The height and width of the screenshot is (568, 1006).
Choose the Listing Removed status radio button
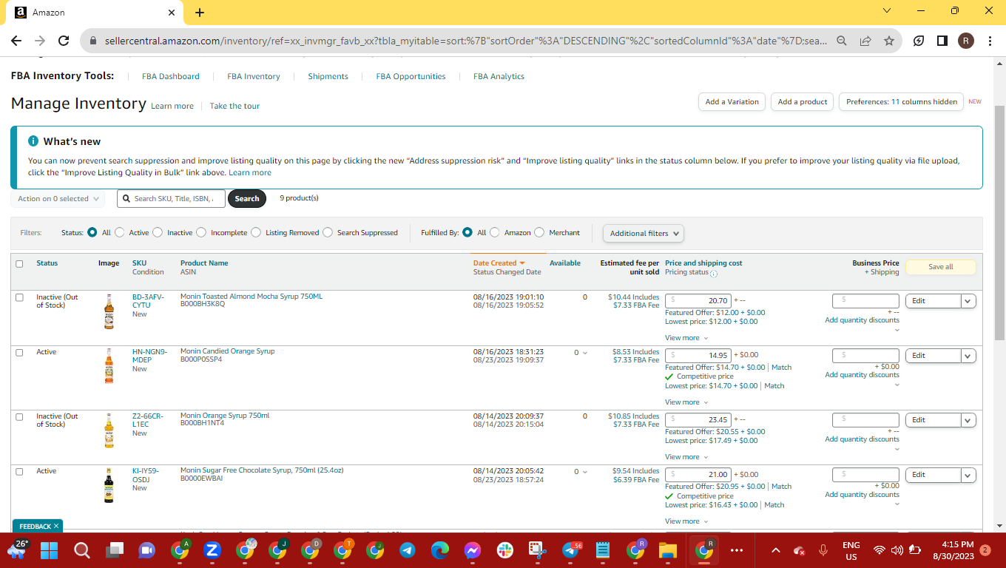tap(256, 232)
